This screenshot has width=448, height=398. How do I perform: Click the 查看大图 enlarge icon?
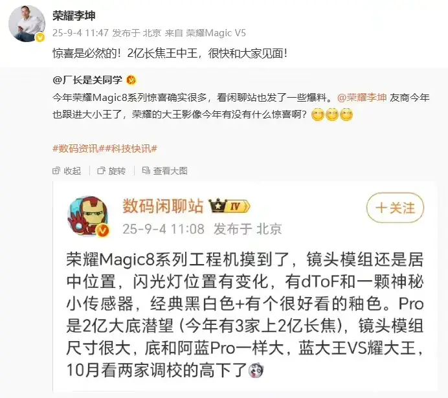coord(146,170)
